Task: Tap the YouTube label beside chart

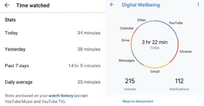Action: click(x=176, y=23)
